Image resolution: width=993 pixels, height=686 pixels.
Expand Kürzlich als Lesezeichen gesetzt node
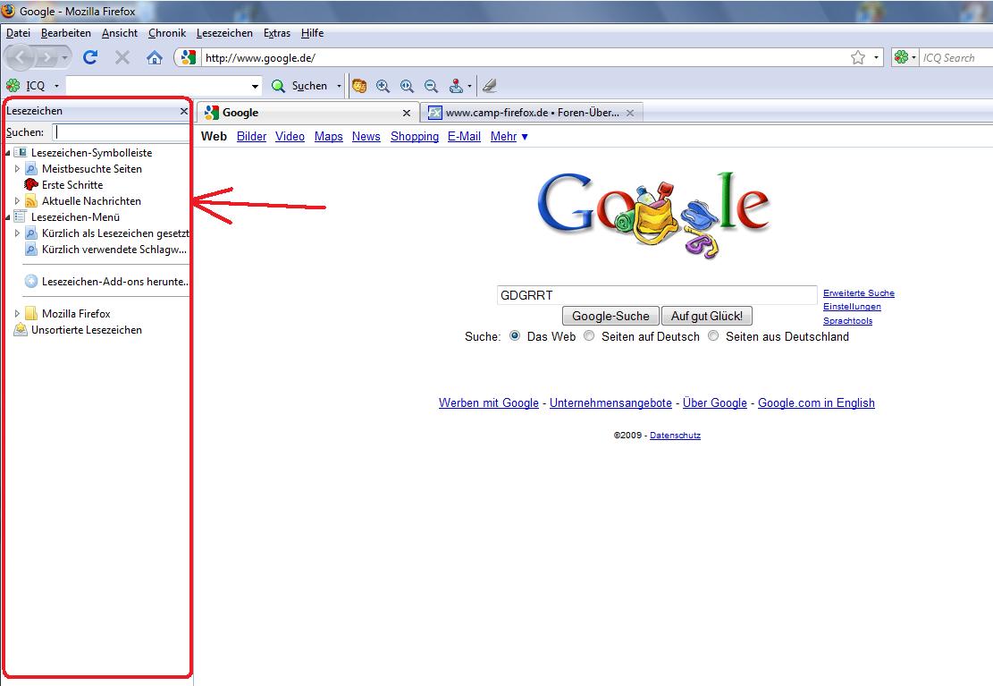17,233
